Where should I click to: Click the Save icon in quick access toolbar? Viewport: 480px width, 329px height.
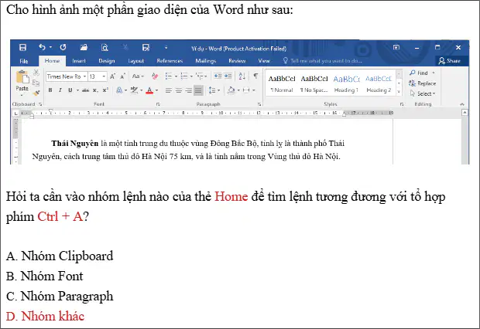(22, 47)
